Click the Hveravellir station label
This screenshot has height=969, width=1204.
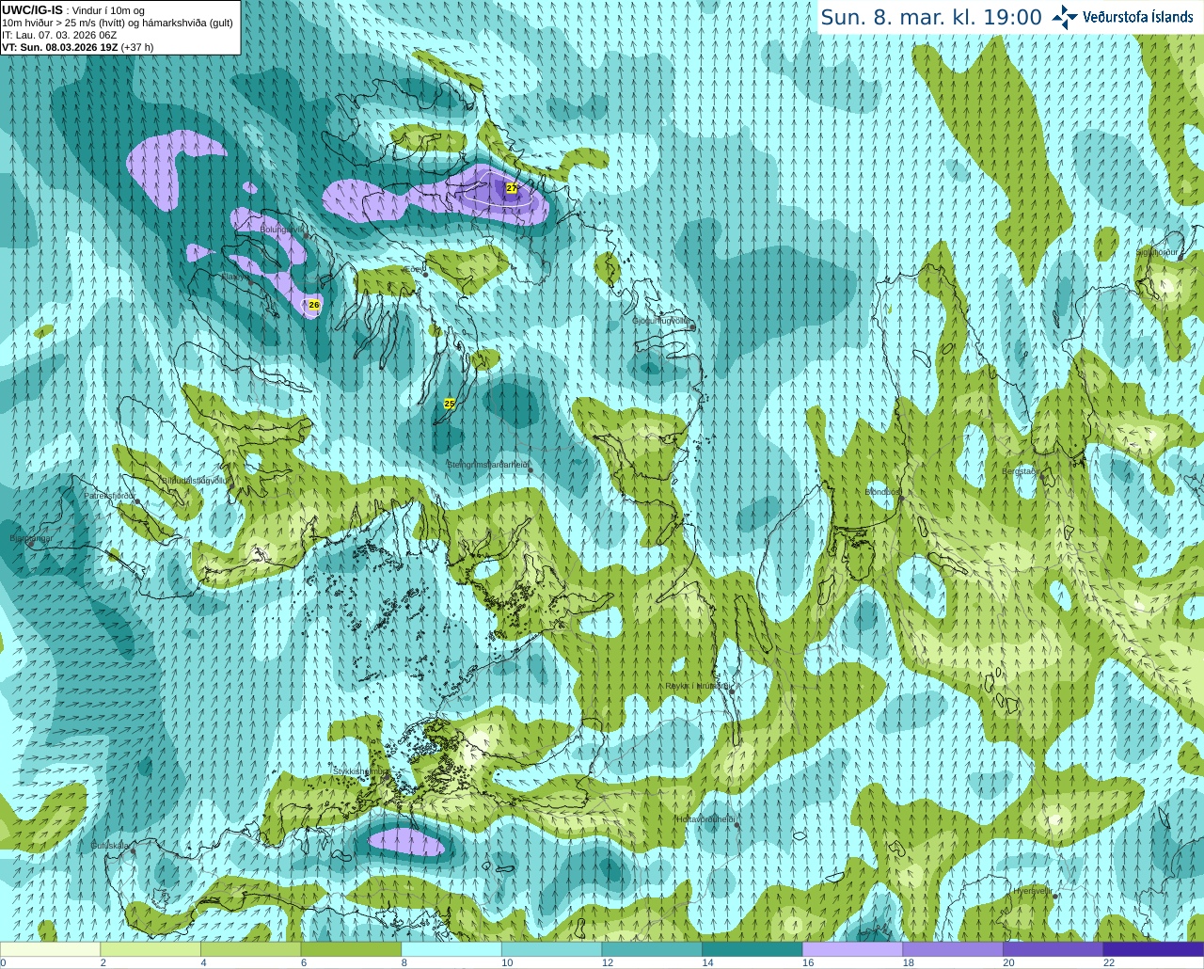[1033, 890]
